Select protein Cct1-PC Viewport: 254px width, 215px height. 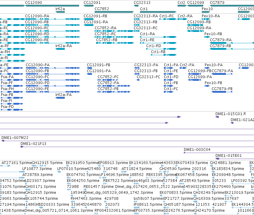169,92
